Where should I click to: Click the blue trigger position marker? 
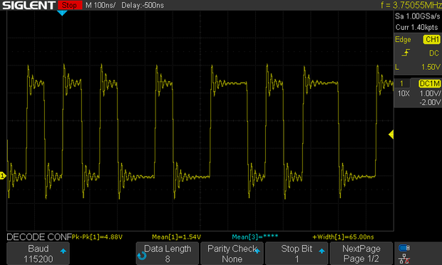[x=62, y=13]
